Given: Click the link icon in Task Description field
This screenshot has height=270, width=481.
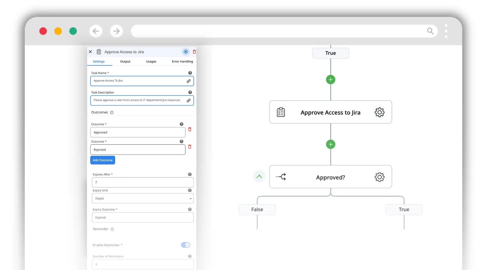Looking at the screenshot, I should [189, 100].
